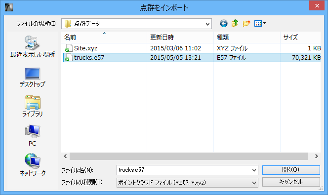Click the horizontal scrollbar left arrow

65,156
